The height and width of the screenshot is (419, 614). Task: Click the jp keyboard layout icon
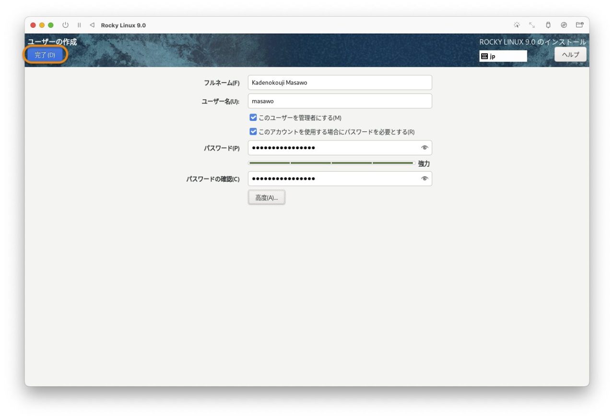(485, 56)
